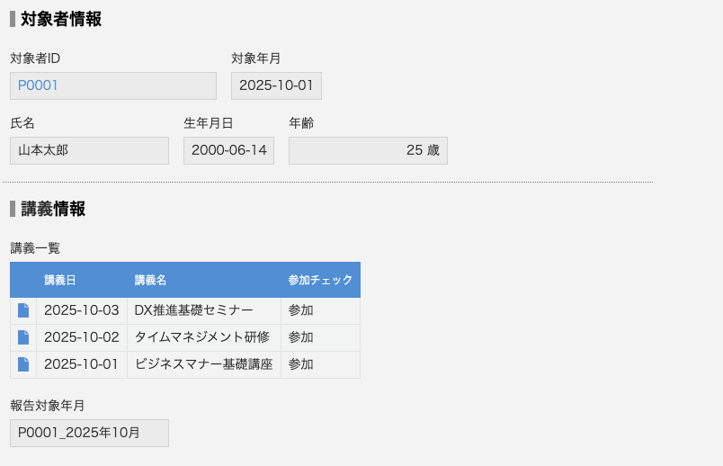This screenshot has height=466, width=723.
Task: Click the 報告対象年月 field P0001_2025年10月
Action: pyautogui.click(x=89, y=433)
